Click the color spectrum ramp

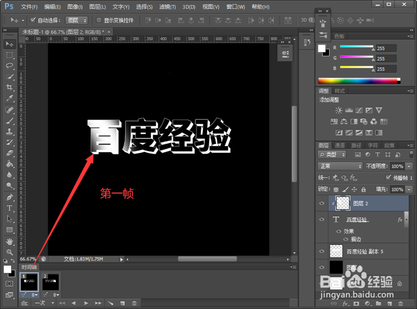pyautogui.click(x=359, y=81)
